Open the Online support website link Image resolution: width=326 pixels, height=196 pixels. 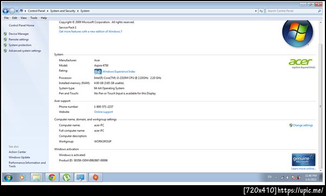click(x=104, y=112)
